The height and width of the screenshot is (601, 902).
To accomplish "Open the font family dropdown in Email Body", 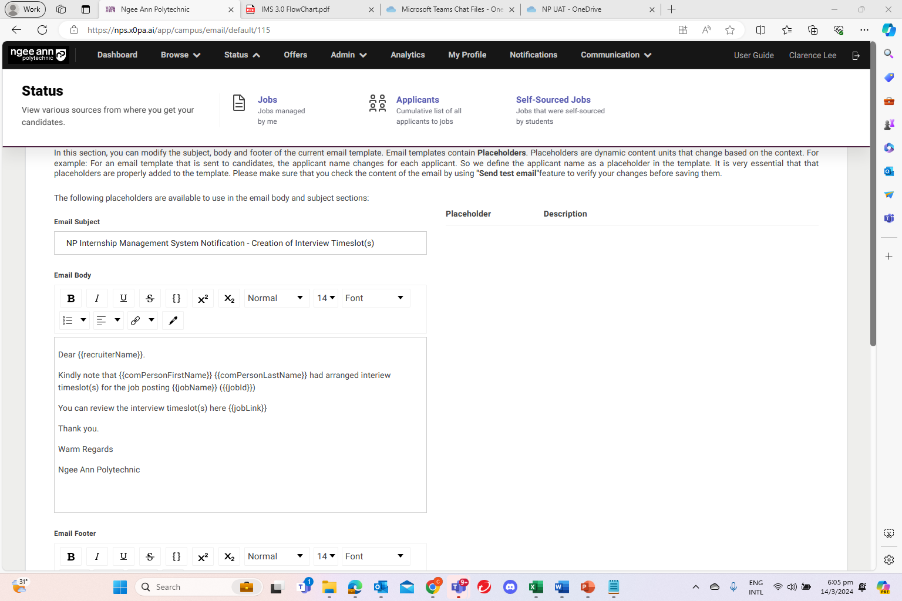I will (x=375, y=298).
